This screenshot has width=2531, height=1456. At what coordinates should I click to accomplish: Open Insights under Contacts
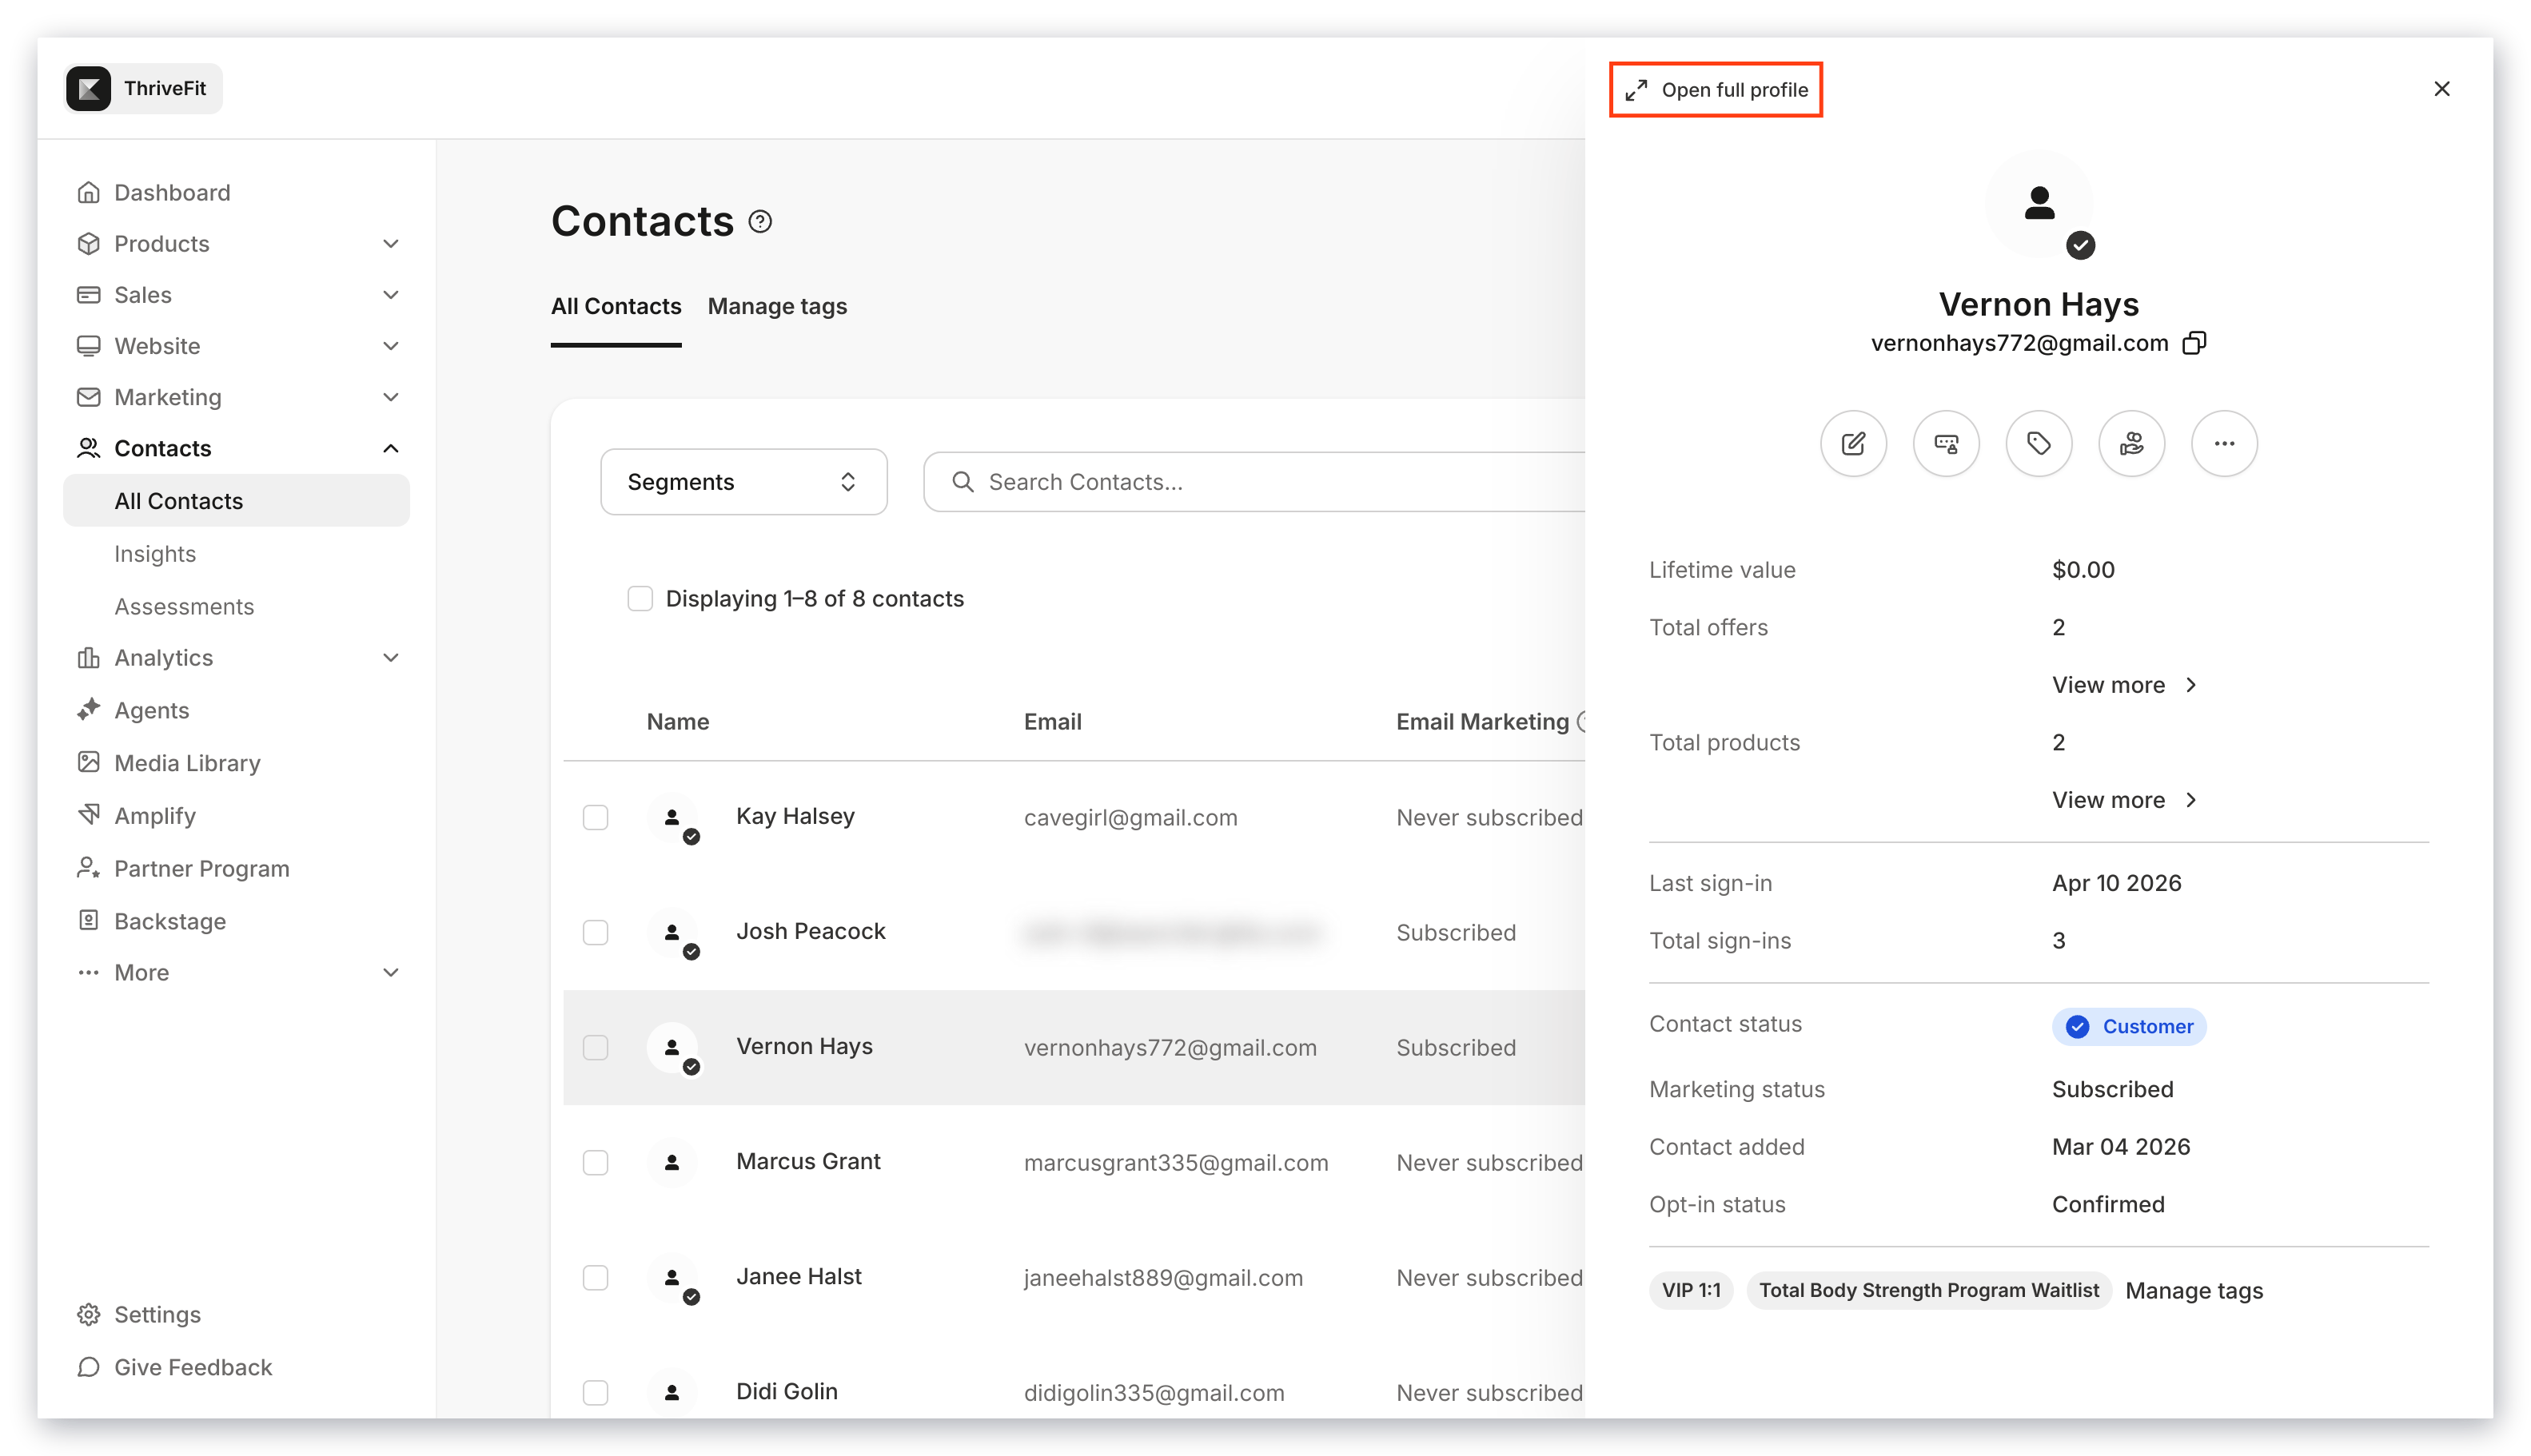(x=155, y=554)
